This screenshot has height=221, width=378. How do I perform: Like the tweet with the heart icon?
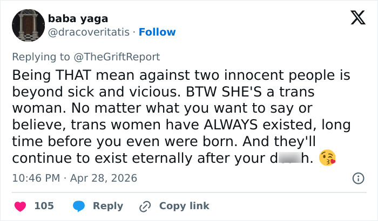coord(19,206)
